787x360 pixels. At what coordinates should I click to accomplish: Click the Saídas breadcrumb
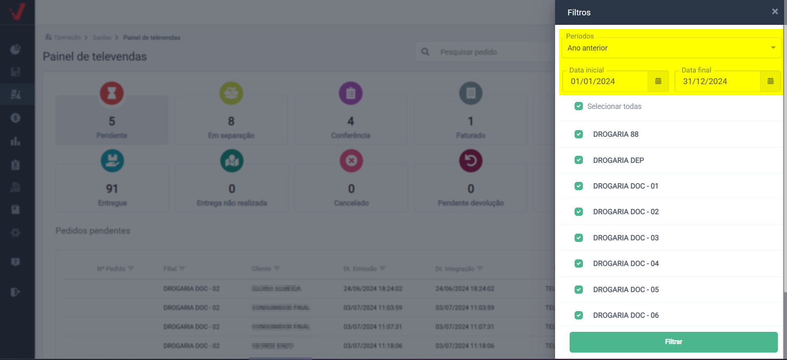(102, 37)
